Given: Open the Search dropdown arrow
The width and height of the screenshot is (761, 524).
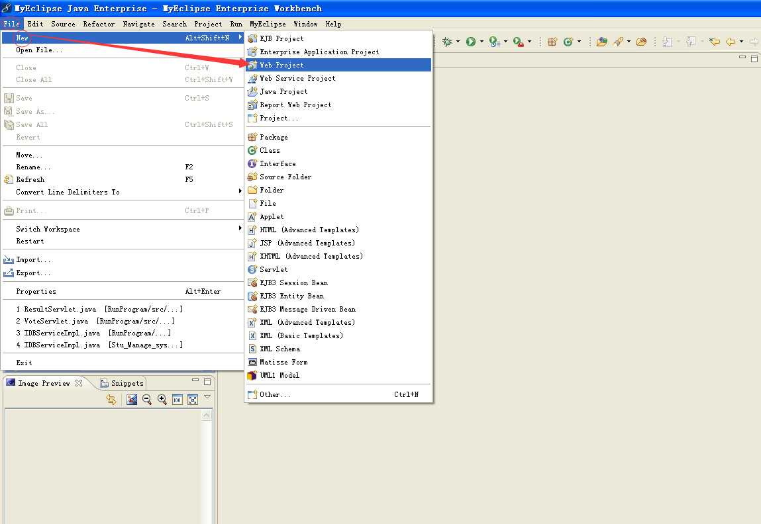Looking at the screenshot, I should click(x=629, y=42).
